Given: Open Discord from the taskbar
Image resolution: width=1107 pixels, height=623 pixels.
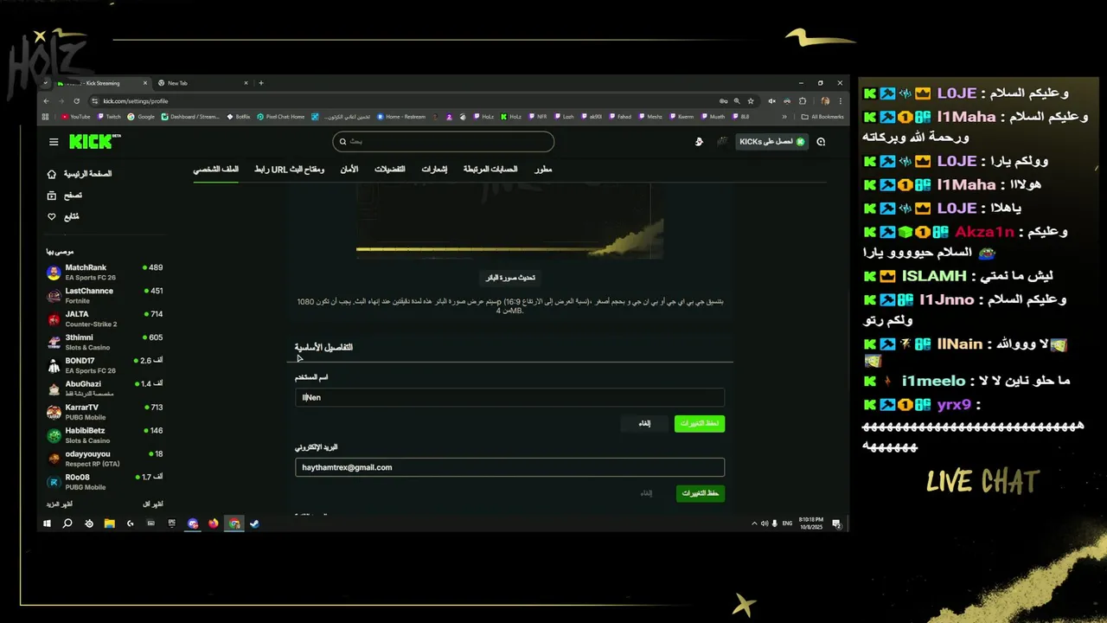Looking at the screenshot, I should pyautogui.click(x=193, y=523).
